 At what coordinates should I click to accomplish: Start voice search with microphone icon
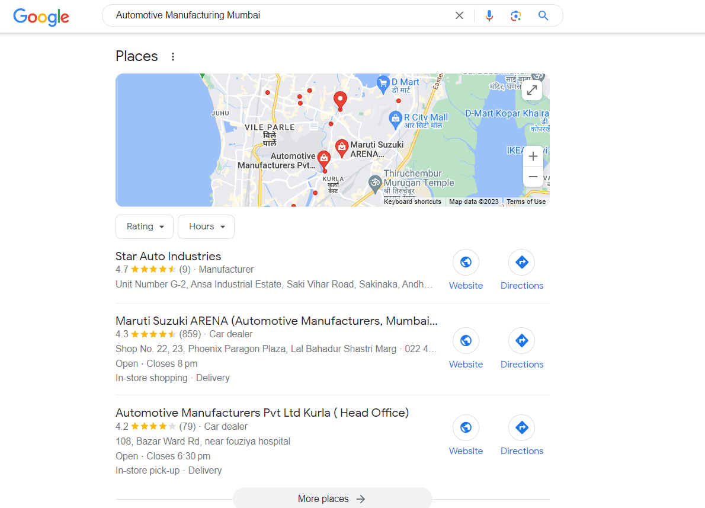tap(489, 16)
